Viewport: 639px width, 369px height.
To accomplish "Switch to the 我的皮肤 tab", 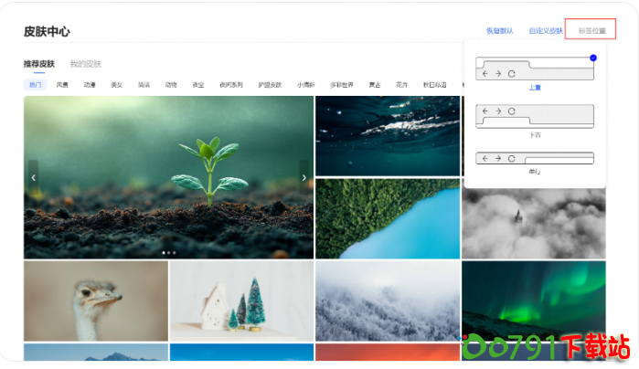I will [85, 65].
